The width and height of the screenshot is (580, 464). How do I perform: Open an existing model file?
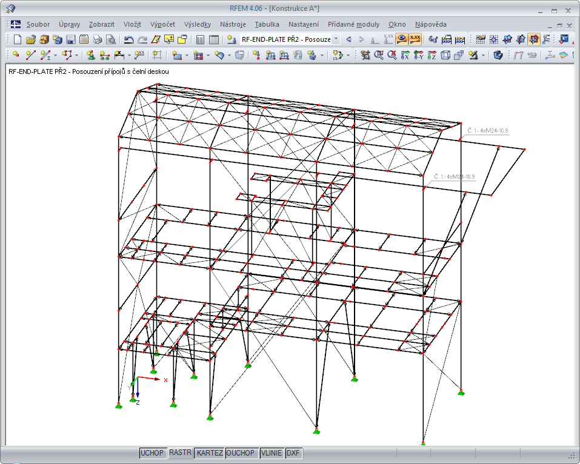[31, 39]
